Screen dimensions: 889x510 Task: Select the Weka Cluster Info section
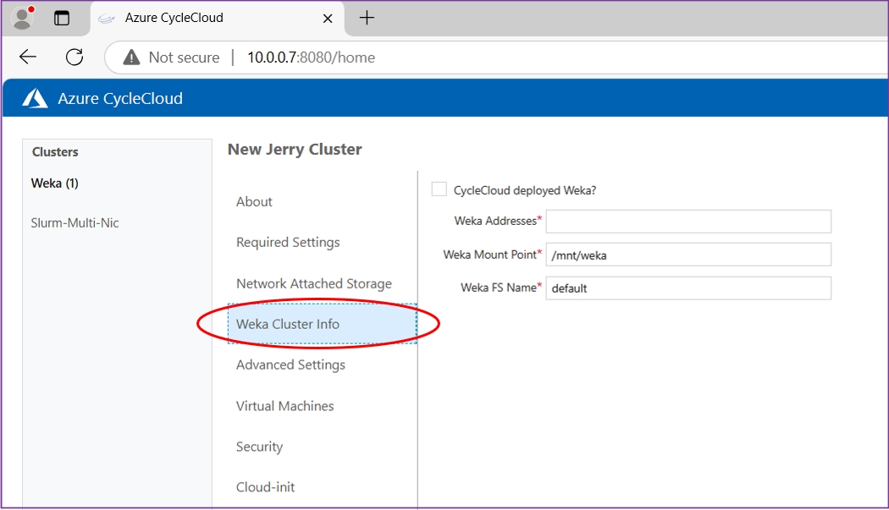pyautogui.click(x=288, y=324)
